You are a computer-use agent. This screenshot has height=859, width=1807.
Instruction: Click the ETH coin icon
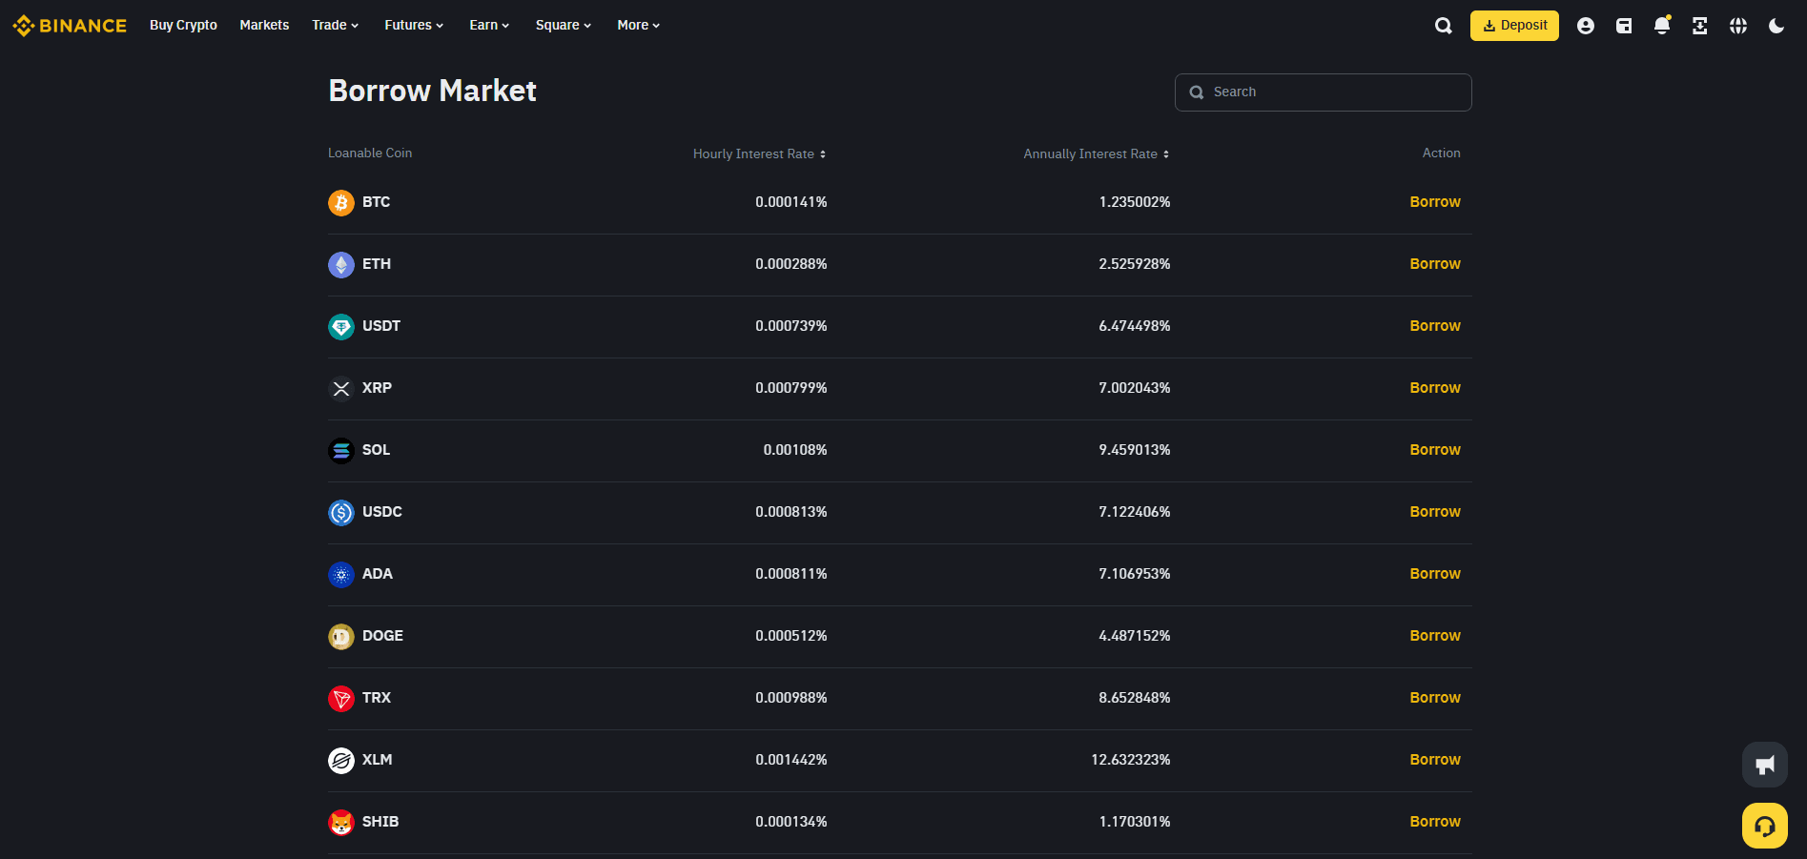(x=341, y=264)
